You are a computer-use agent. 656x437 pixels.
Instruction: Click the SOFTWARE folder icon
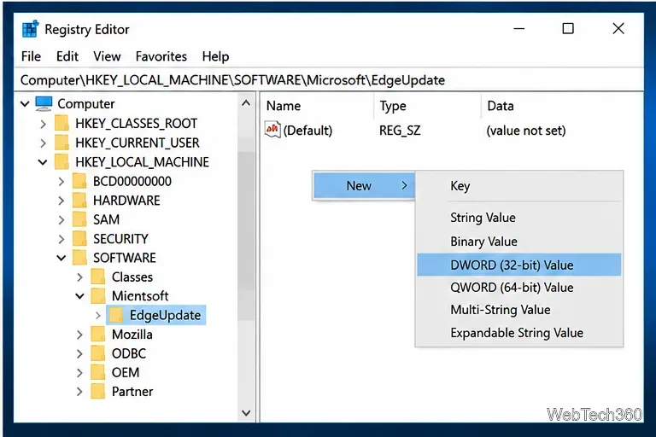click(x=79, y=258)
